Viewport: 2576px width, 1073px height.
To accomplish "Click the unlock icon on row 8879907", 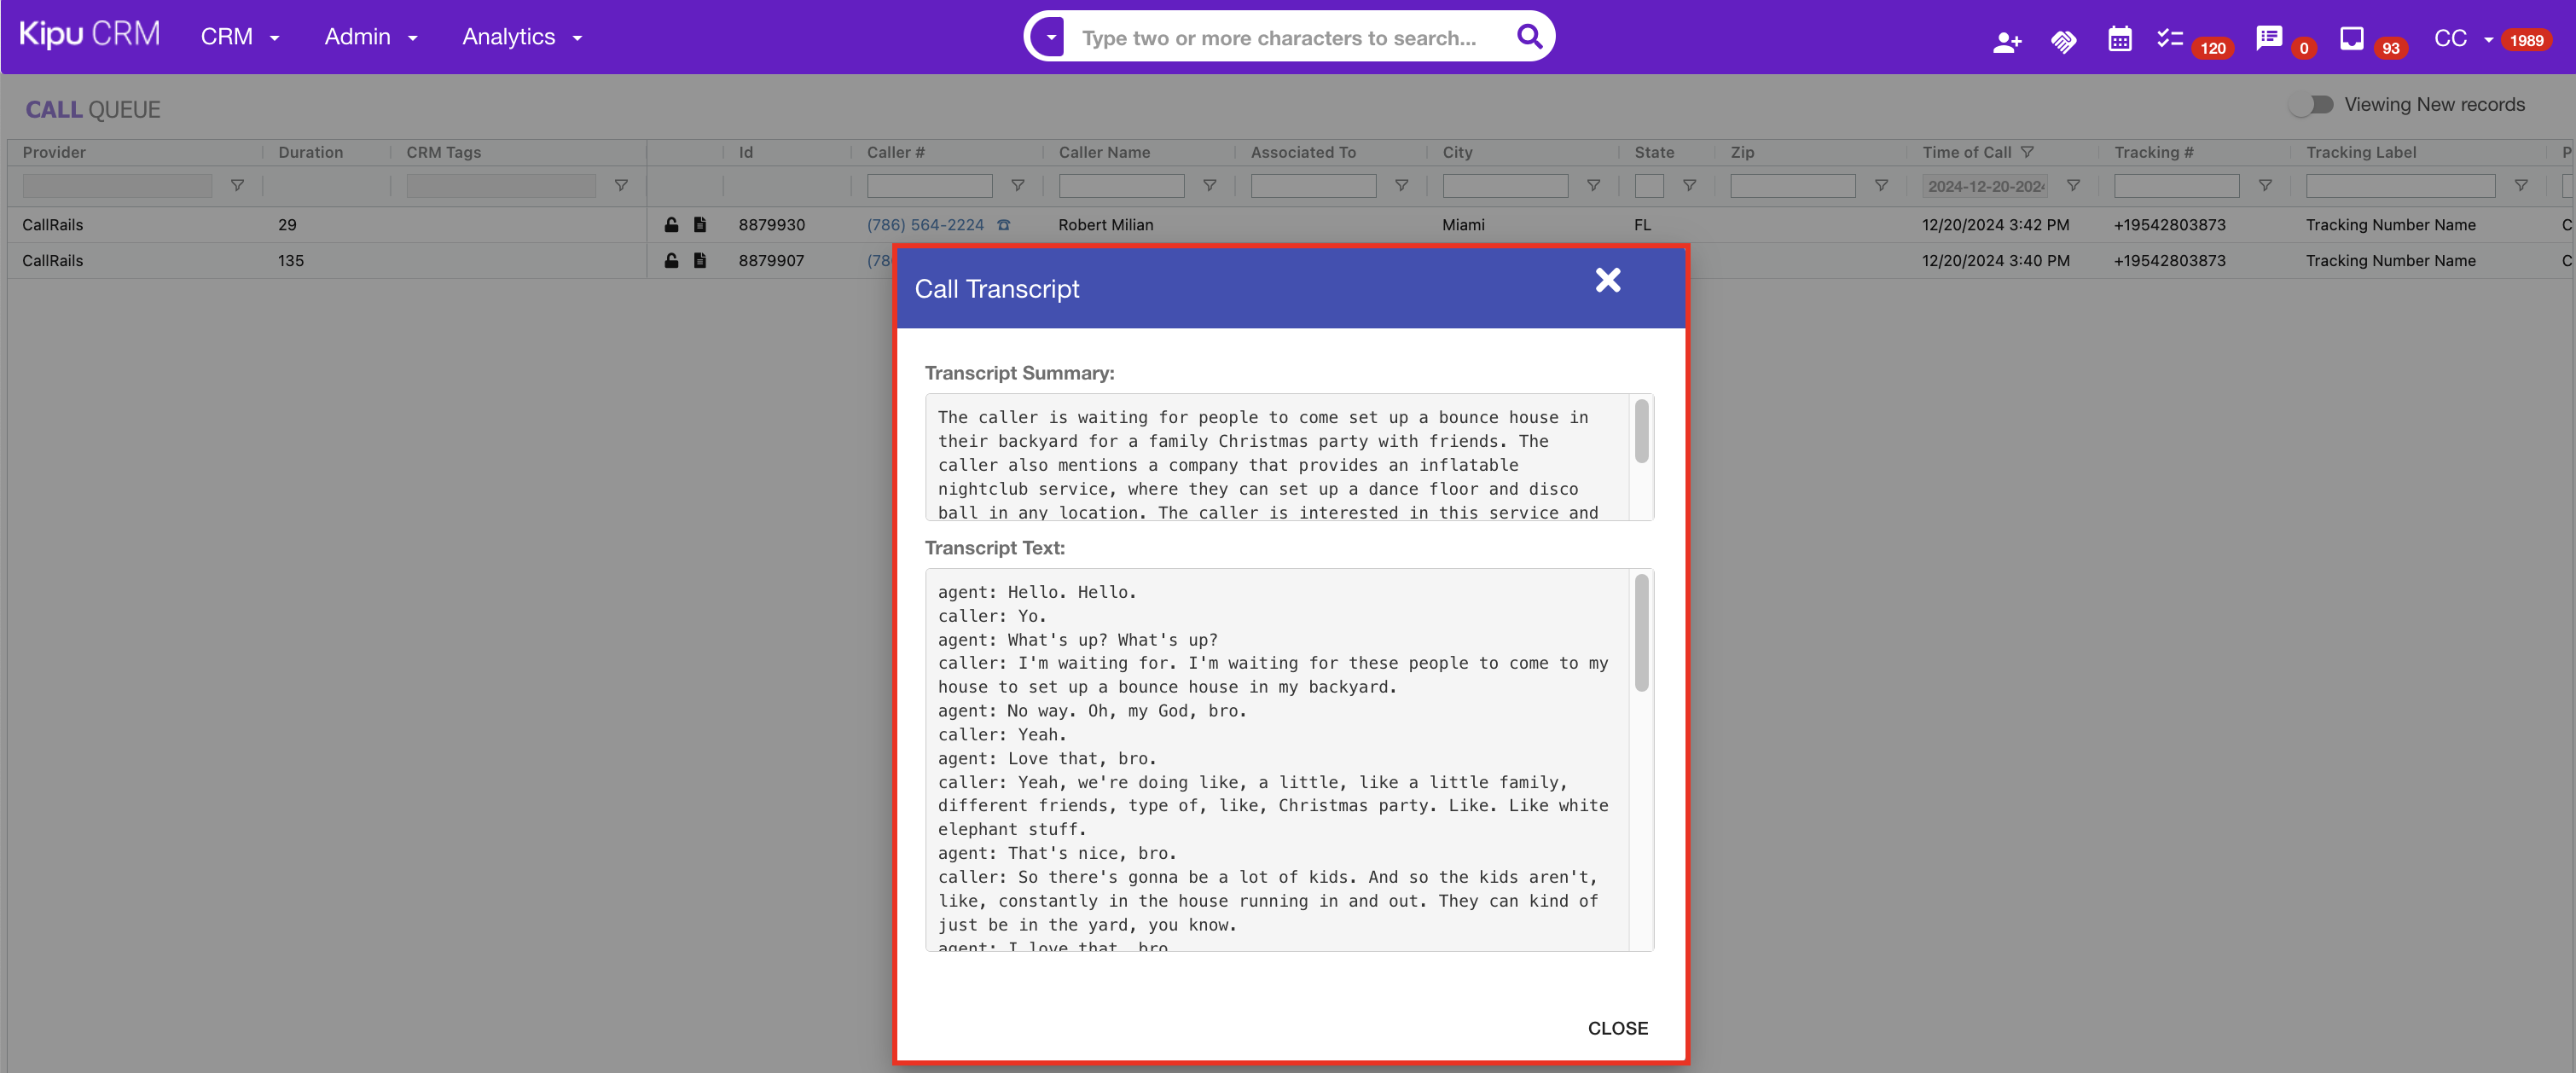I will pos(671,261).
